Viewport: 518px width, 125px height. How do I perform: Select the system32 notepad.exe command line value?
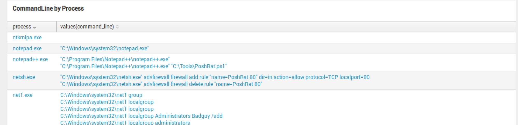click(104, 48)
